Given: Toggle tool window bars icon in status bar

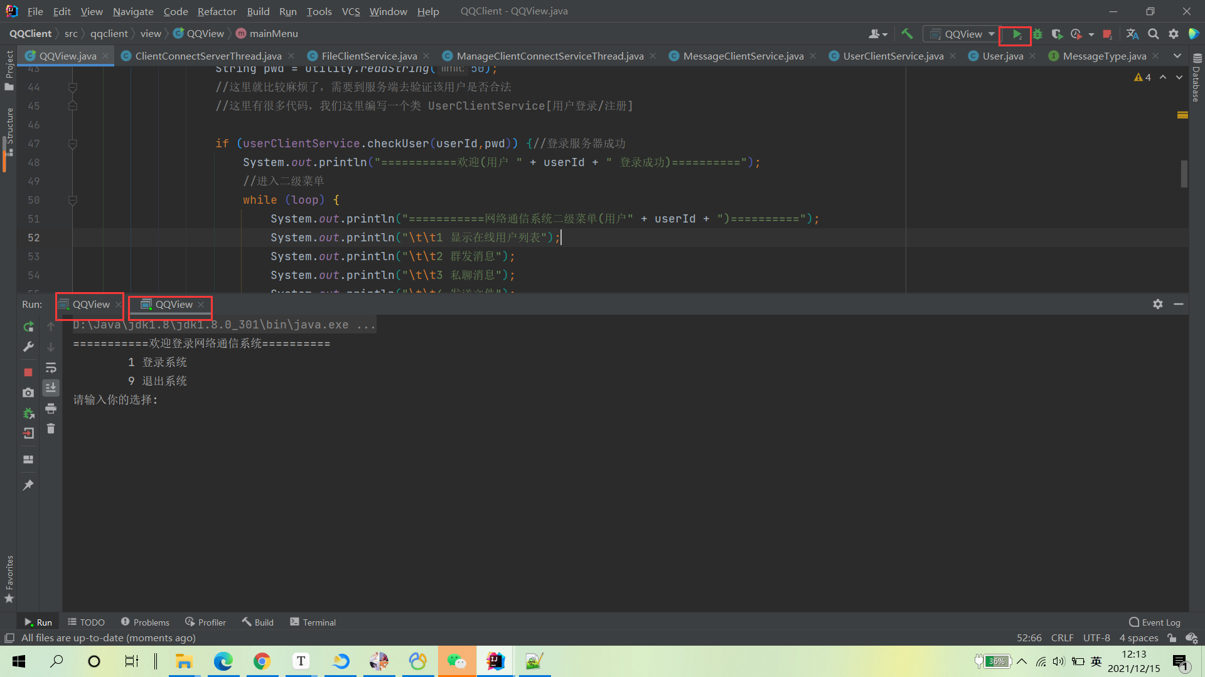Looking at the screenshot, I should click(9, 638).
